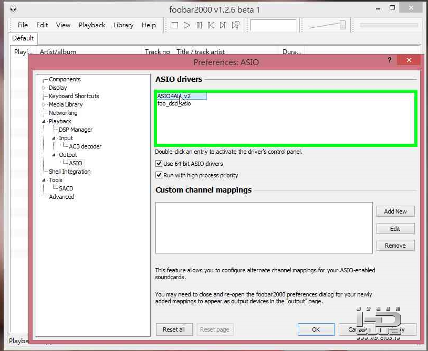Click the Add New mapping button
The image size is (428, 351).
point(395,211)
